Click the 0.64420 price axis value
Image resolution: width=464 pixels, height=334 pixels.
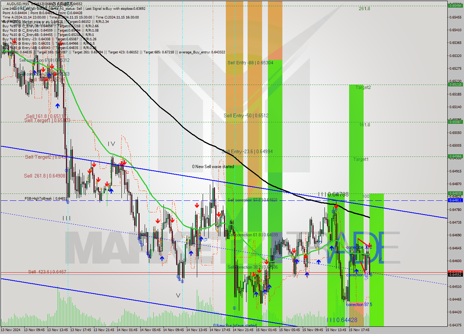[455, 312]
